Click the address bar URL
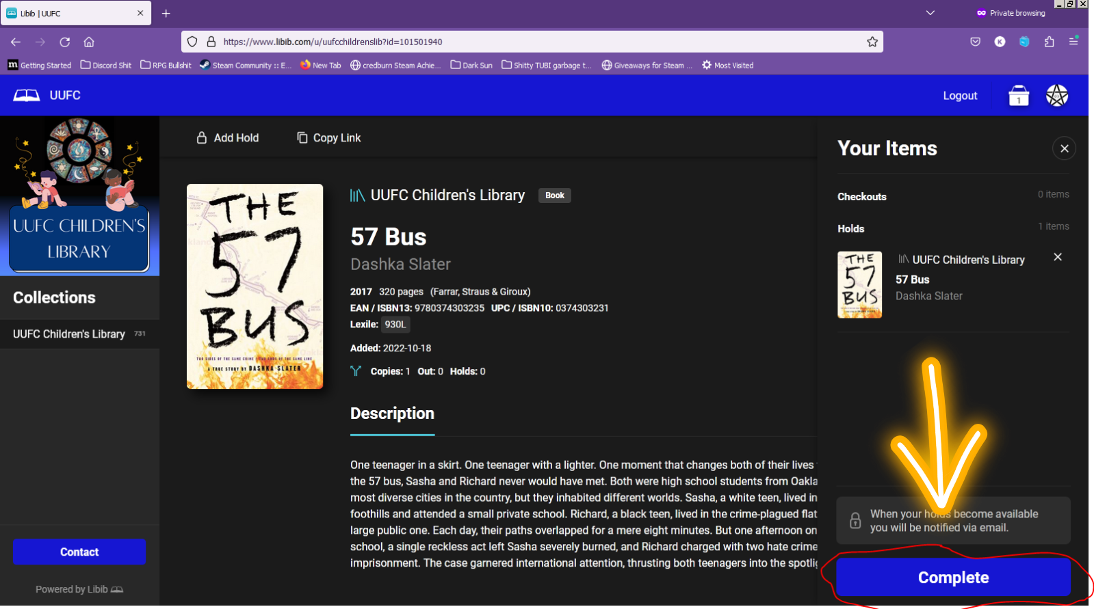The height and width of the screenshot is (609, 1094). click(333, 42)
